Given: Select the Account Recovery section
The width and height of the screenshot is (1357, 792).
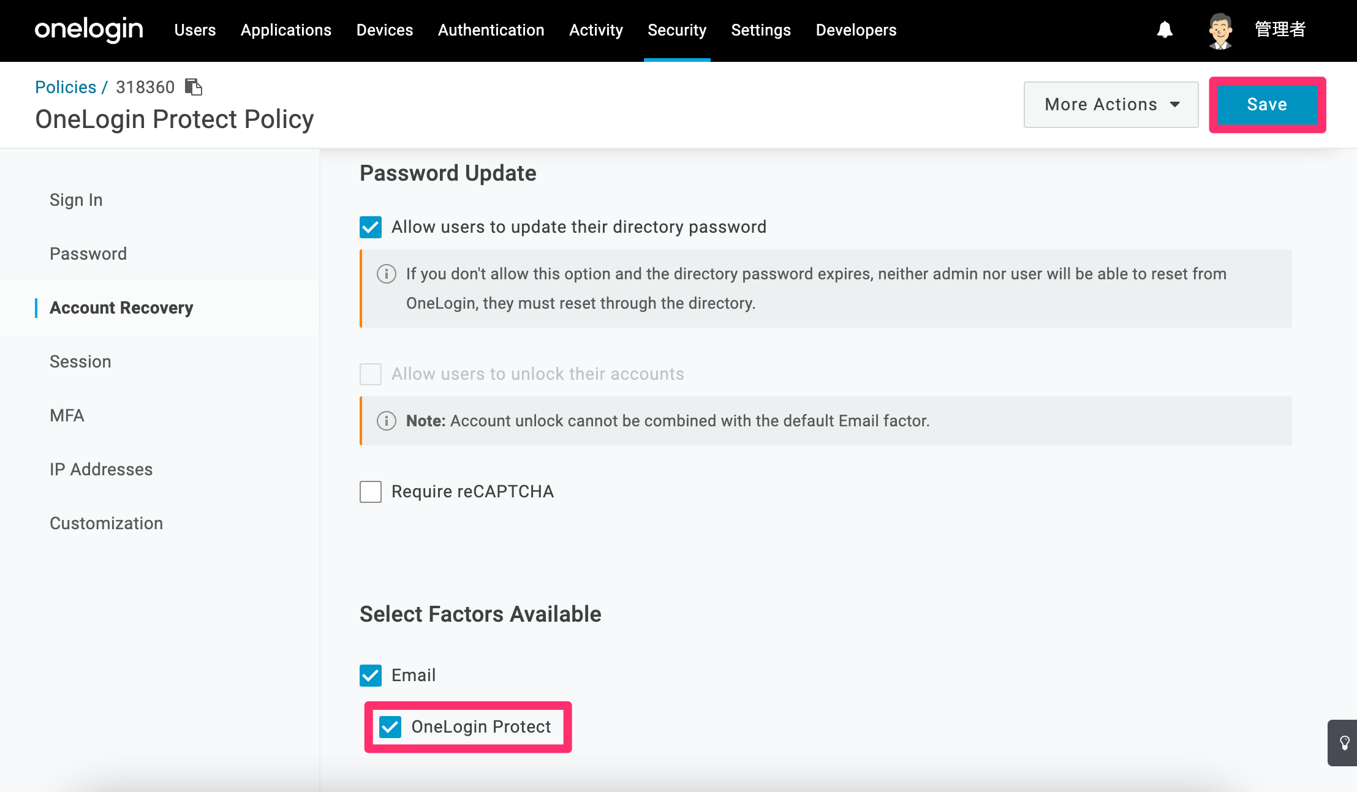Looking at the screenshot, I should [x=121, y=308].
